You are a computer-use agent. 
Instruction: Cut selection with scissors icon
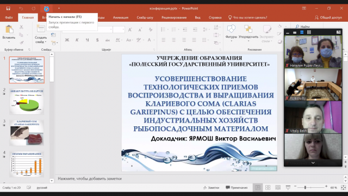(x=21, y=27)
